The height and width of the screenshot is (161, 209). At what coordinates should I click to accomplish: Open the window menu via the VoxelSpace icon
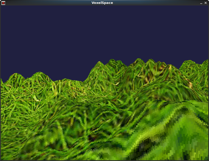point(4,3)
